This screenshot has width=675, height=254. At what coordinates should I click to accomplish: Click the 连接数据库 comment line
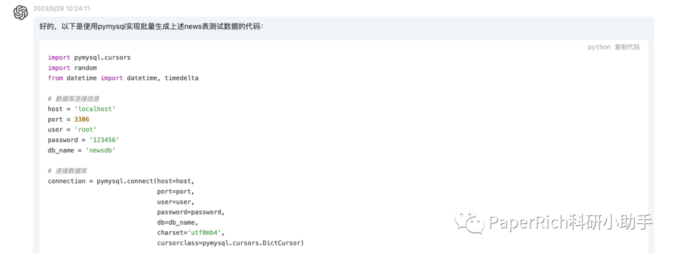67,171
